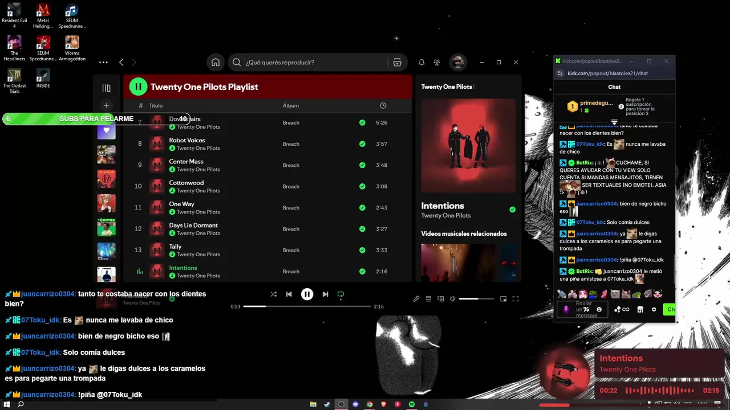Open the three-dot Spotify menu
Image resolution: width=730 pixels, height=410 pixels.
tap(103, 62)
